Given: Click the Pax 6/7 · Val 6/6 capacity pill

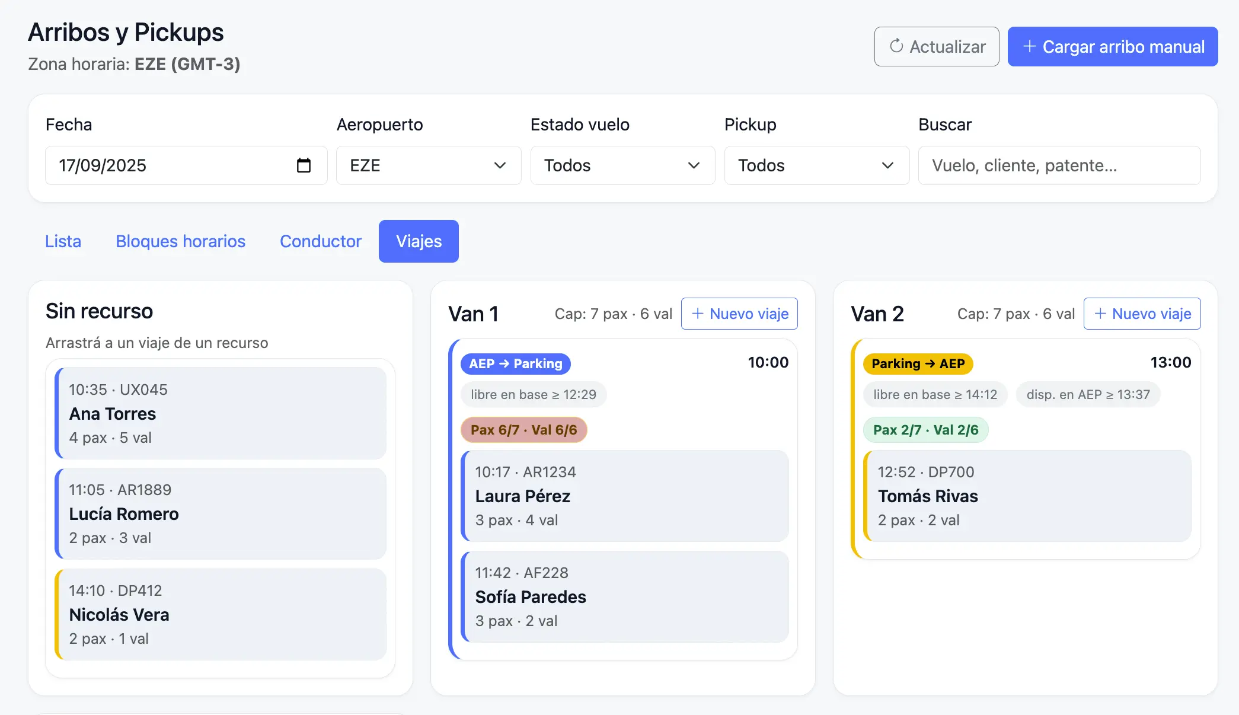Looking at the screenshot, I should coord(523,430).
